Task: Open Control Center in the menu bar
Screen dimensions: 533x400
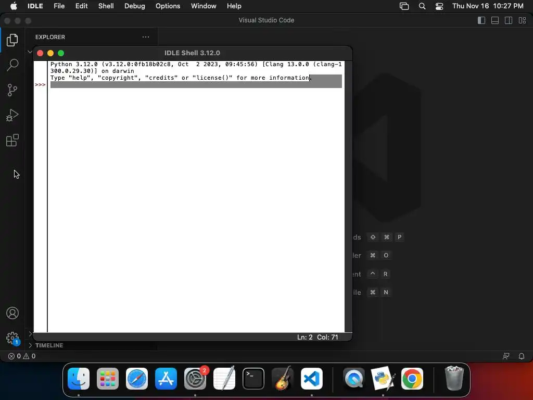Action: [x=439, y=6]
